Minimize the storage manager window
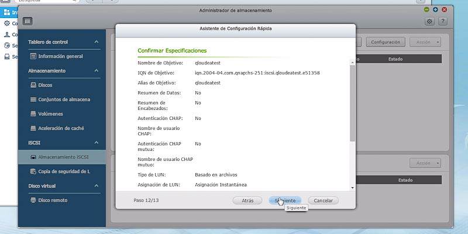Image resolution: width=468 pixels, height=234 pixels. 426,9
